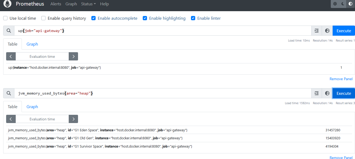The image size is (355, 159).
Task: Click into the up{job="api-gateway"} expression field
Action: pyautogui.click(x=163, y=31)
